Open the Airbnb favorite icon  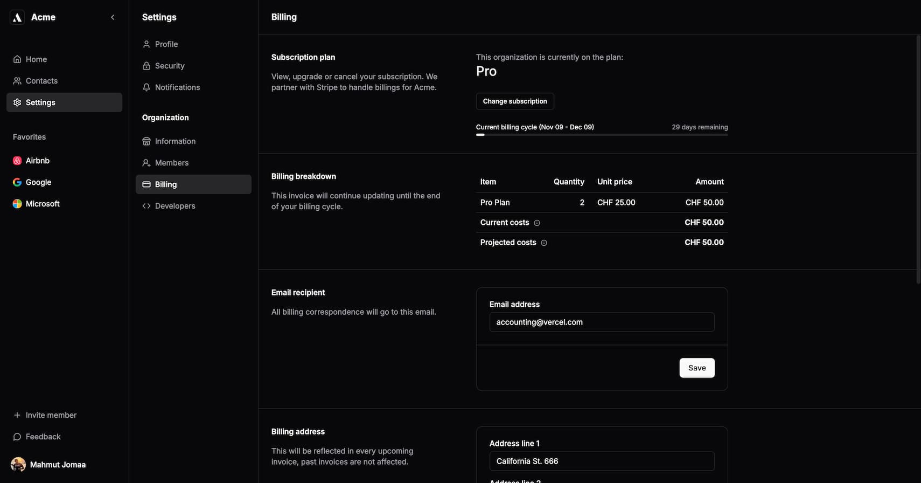[x=17, y=161]
